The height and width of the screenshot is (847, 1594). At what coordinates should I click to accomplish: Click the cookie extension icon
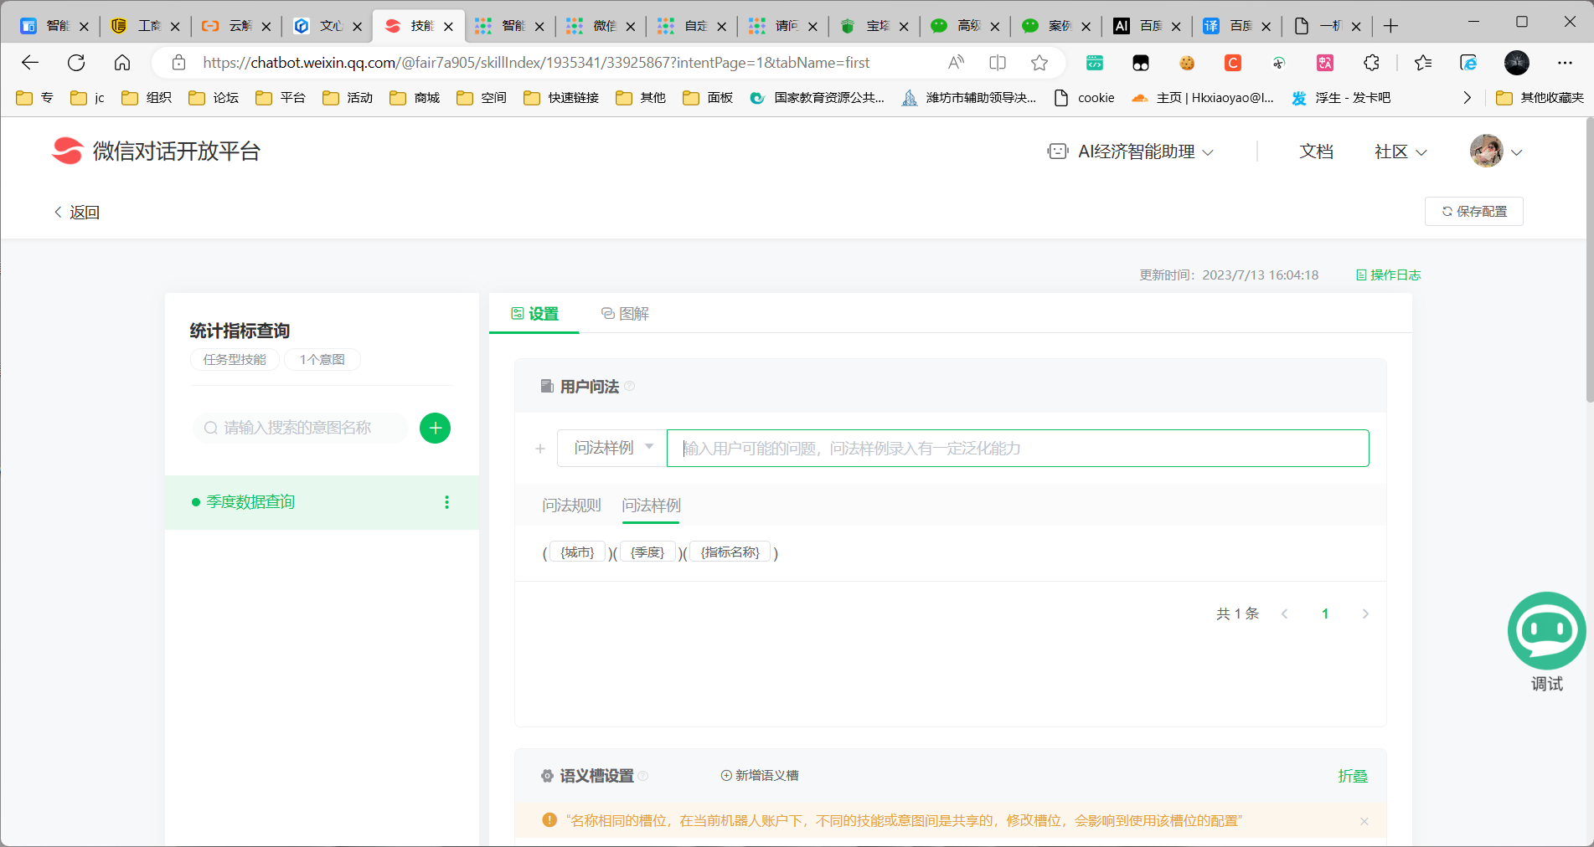(x=1187, y=63)
